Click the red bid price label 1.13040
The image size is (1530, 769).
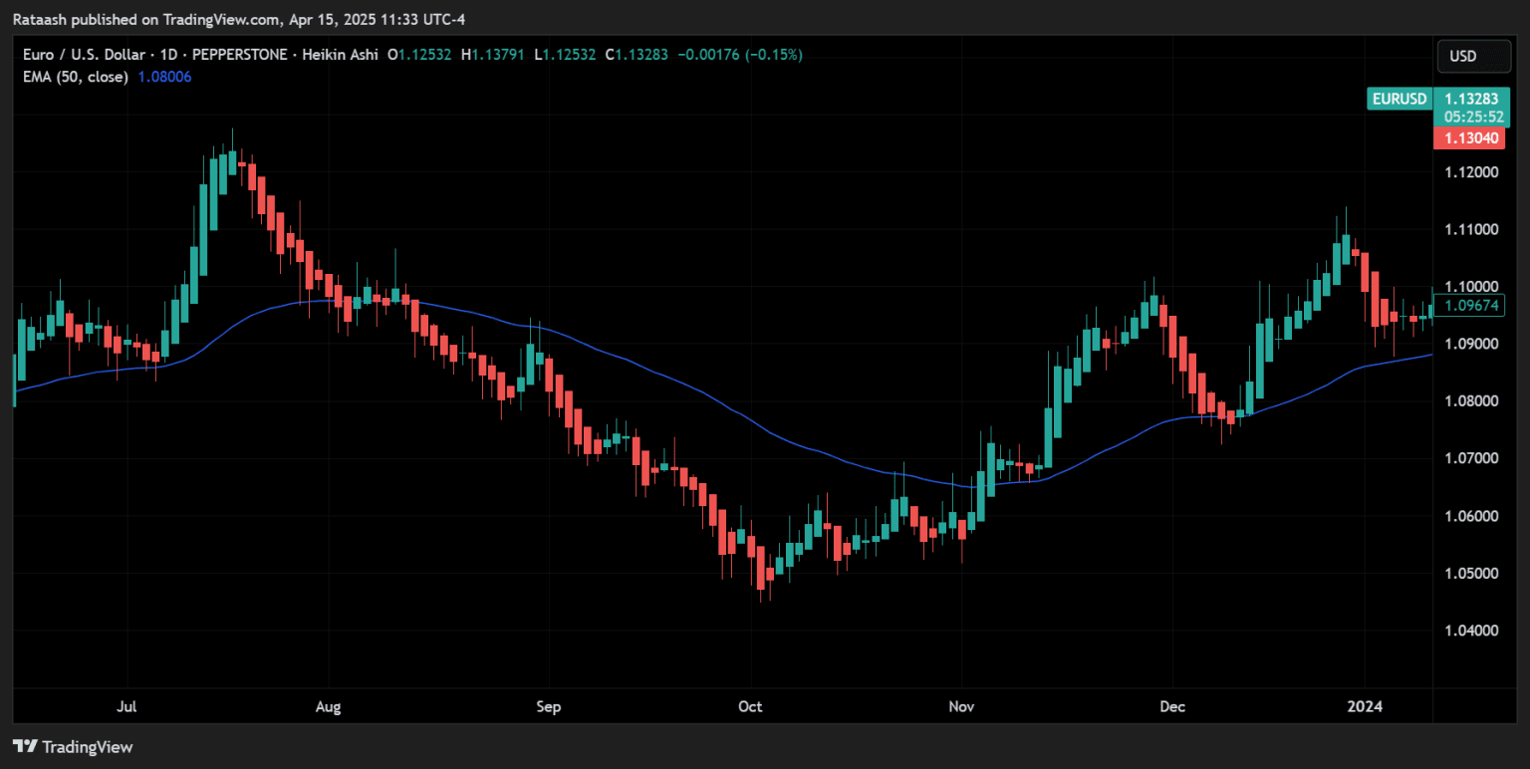1470,137
